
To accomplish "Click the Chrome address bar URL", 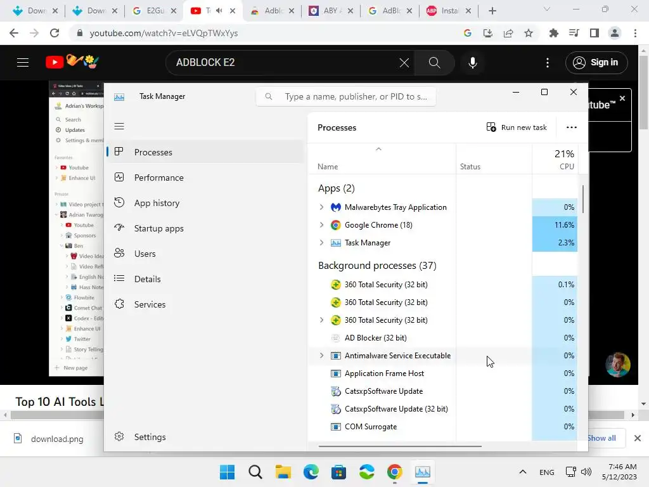I will pyautogui.click(x=164, y=33).
